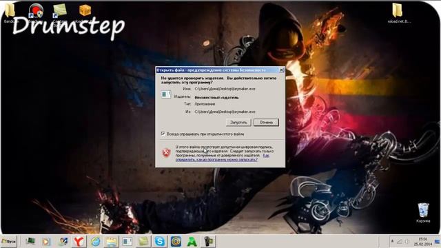Open Internet Explorer from the taskbar

click(95, 241)
